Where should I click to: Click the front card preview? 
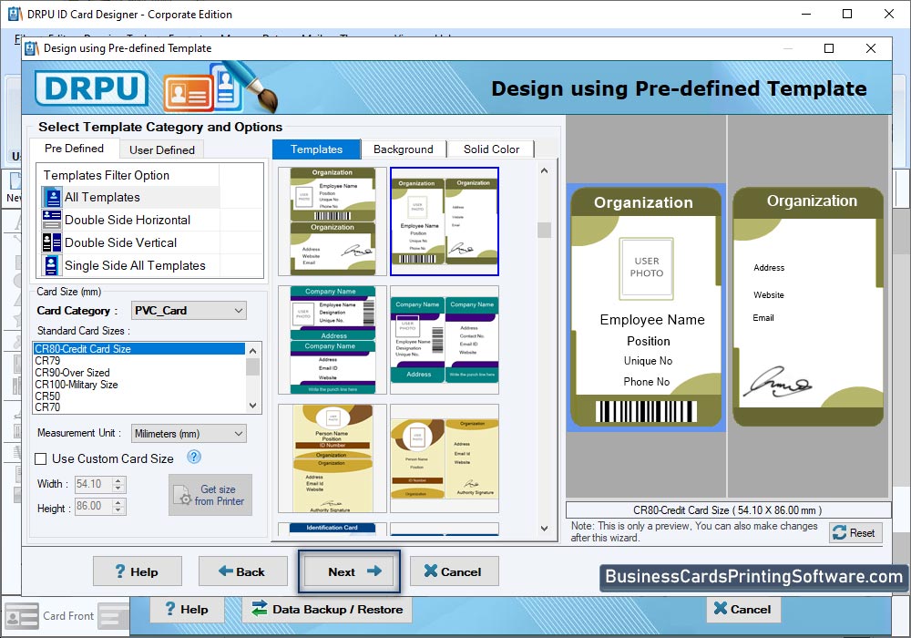[x=646, y=307]
